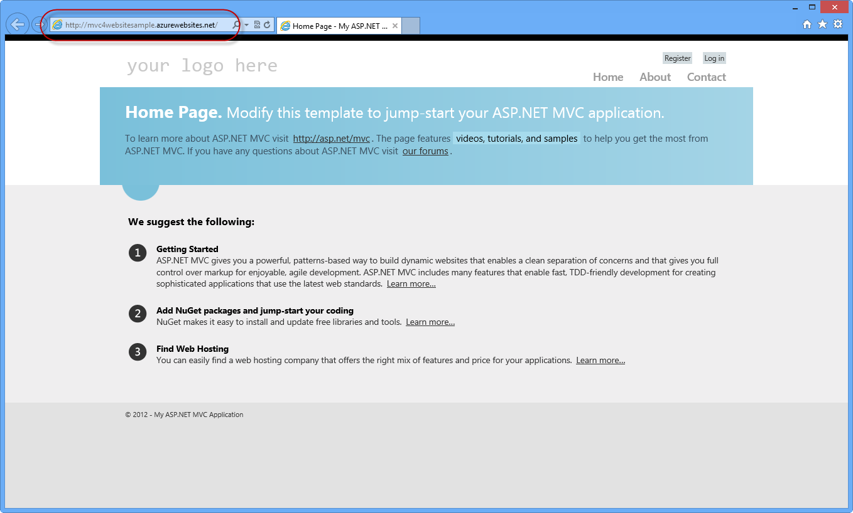The width and height of the screenshot is (853, 513).
Task: Click the IE page icon inside the address bar
Action: [x=57, y=25]
